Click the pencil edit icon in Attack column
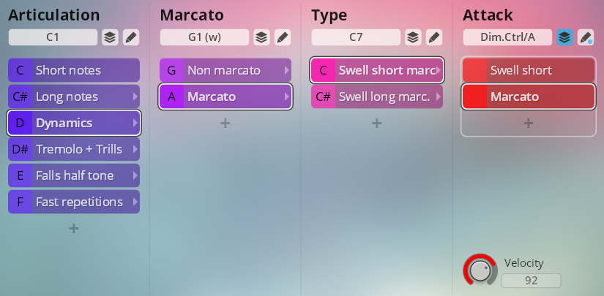Image resolution: width=604 pixels, height=296 pixels. point(585,37)
